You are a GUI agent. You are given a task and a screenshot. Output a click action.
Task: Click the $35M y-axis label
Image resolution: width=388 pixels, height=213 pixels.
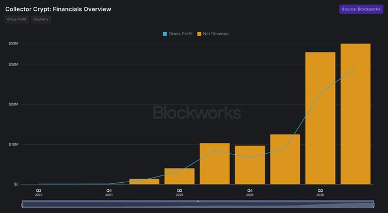14,43
